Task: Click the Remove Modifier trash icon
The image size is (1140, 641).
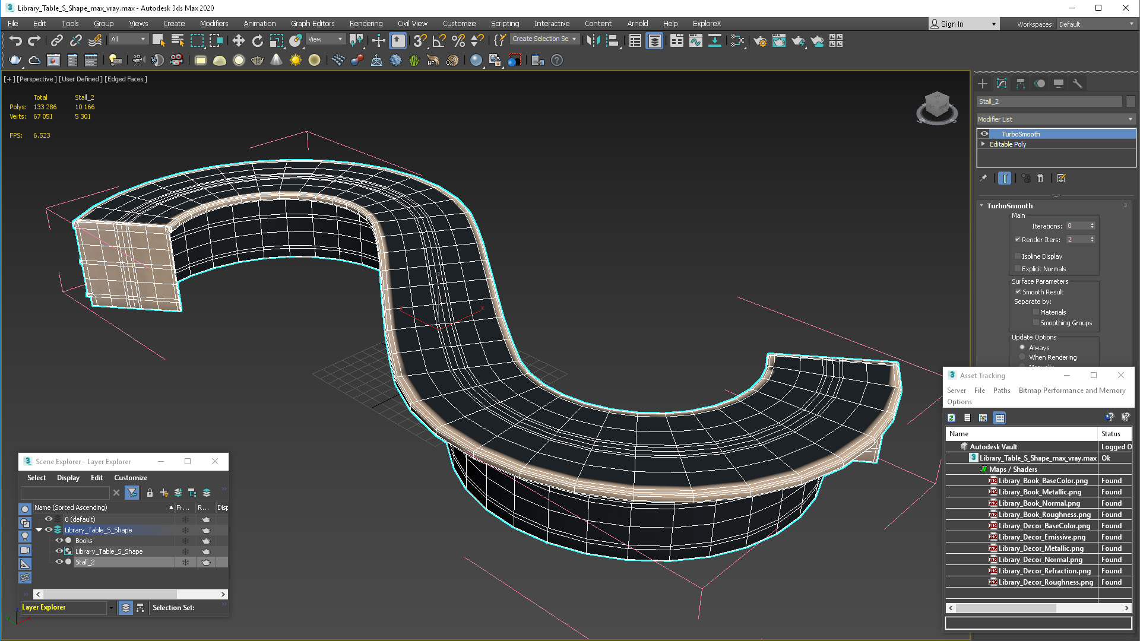Action: click(1040, 178)
